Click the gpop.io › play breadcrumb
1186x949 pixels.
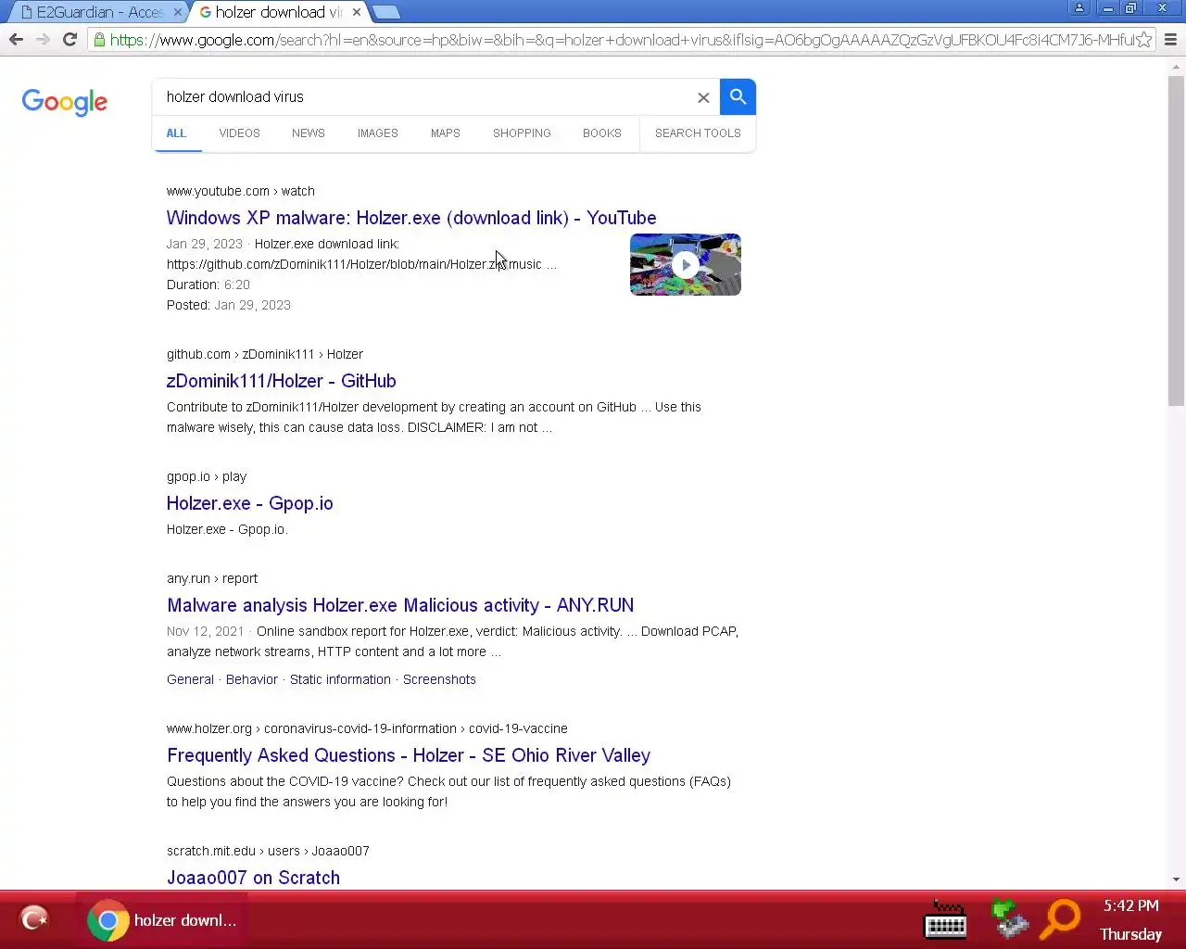207,476
